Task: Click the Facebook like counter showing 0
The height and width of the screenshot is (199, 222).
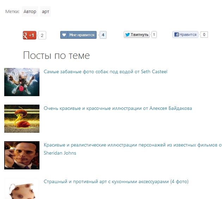Action: (204, 35)
